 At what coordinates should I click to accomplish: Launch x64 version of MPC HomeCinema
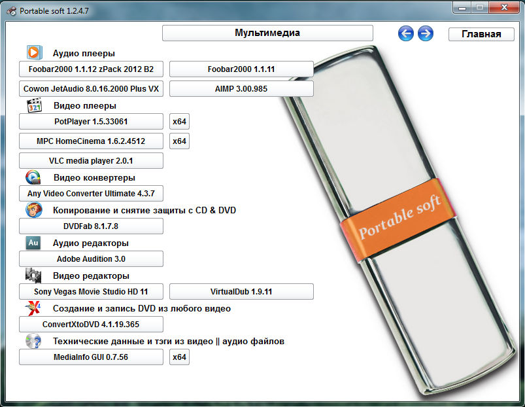point(179,141)
